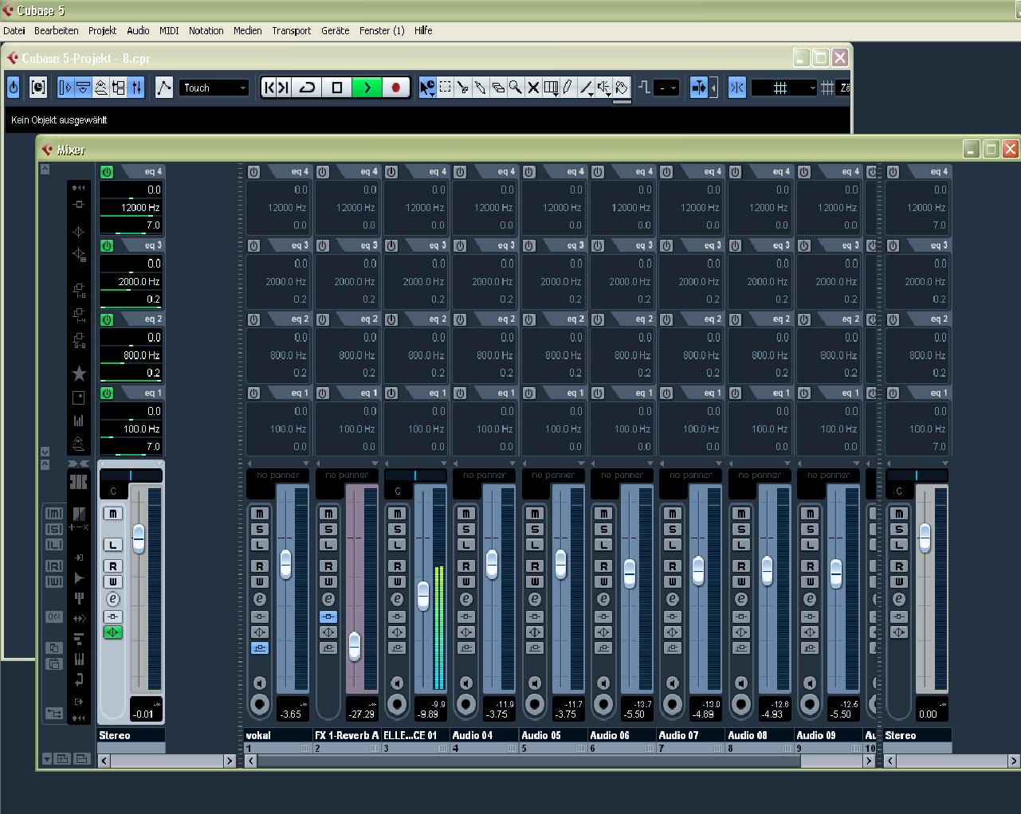
Task: Pick the Glue tool in toolbar
Action: point(481,88)
